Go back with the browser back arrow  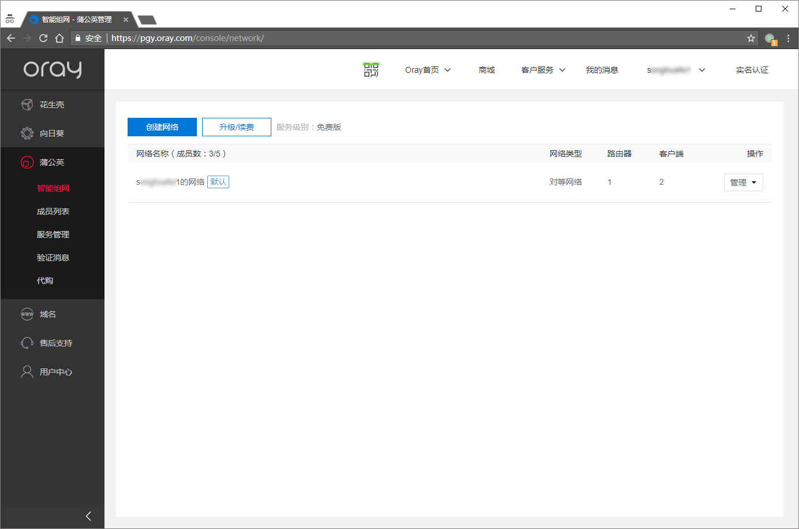point(11,38)
